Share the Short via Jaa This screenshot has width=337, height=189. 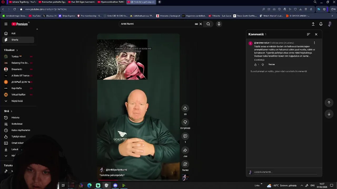click(x=185, y=150)
